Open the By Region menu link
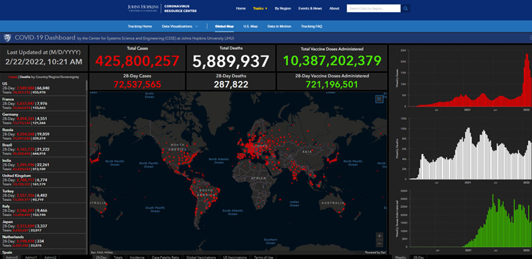Image resolution: width=532 pixels, height=259 pixels. click(x=284, y=9)
